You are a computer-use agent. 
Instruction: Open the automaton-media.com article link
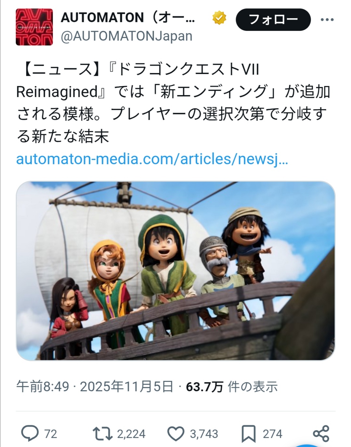click(x=152, y=159)
